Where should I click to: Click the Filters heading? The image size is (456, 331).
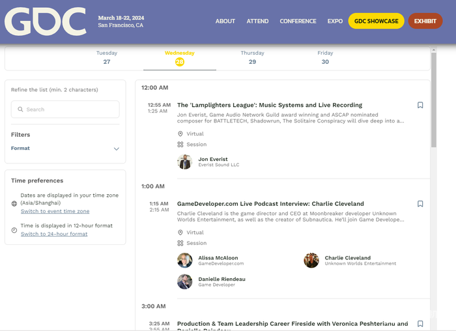(20, 135)
